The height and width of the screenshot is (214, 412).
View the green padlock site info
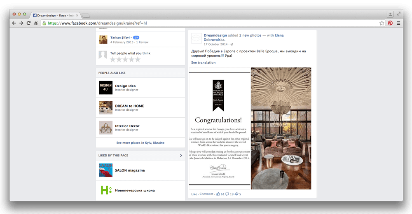pyautogui.click(x=44, y=23)
